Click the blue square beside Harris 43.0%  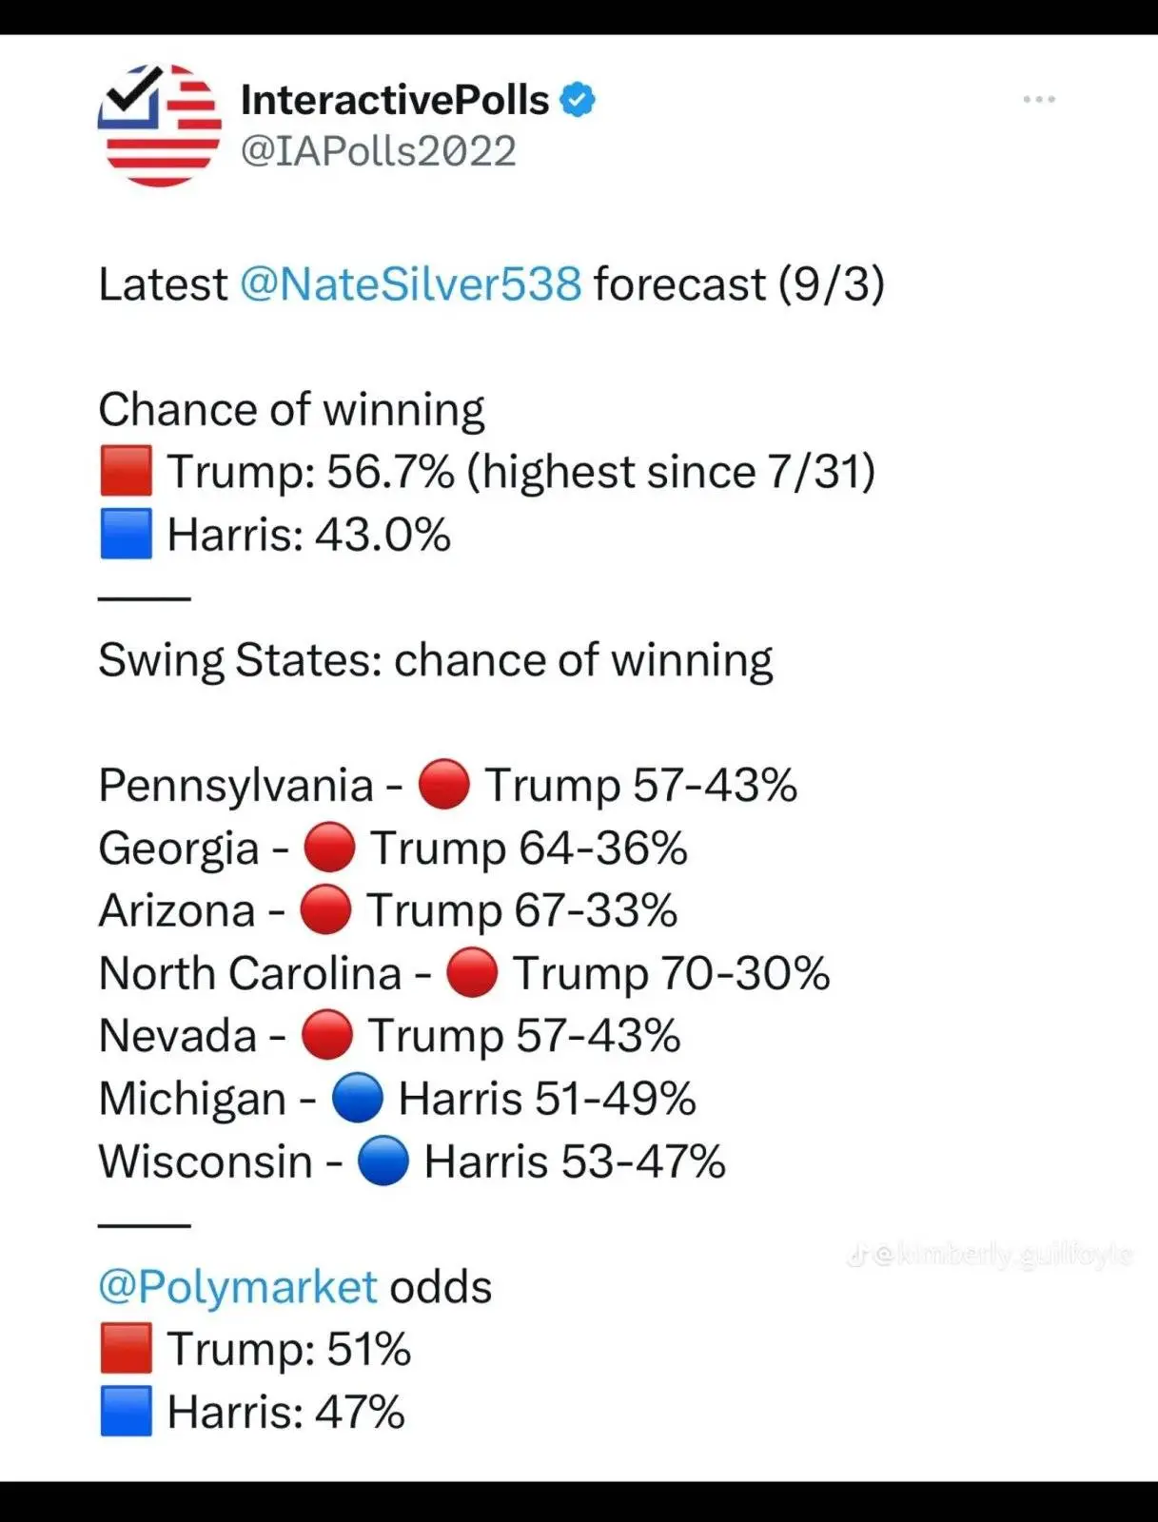(127, 534)
